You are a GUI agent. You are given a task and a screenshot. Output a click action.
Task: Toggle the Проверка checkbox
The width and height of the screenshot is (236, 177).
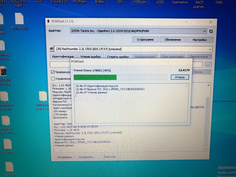(x=53, y=72)
